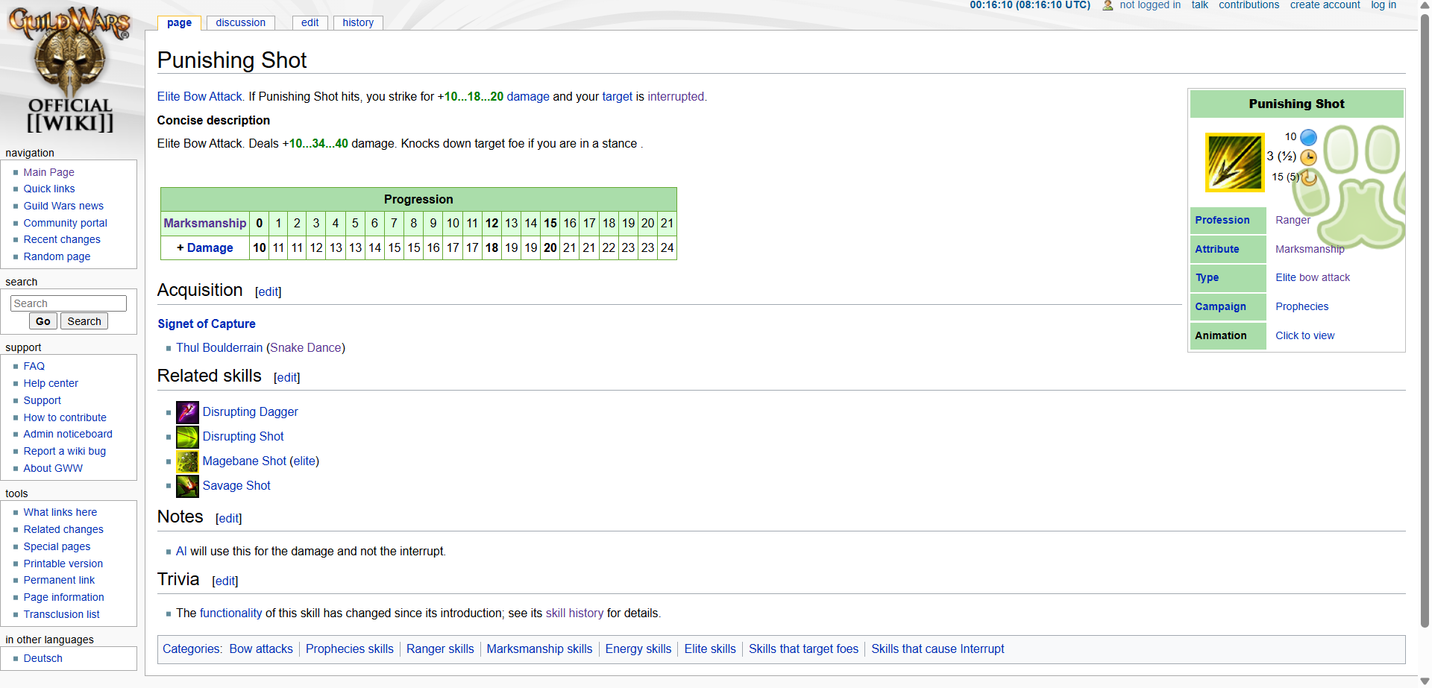The width and height of the screenshot is (1432, 688).
Task: Click the talk link in top bar
Action: (1199, 5)
